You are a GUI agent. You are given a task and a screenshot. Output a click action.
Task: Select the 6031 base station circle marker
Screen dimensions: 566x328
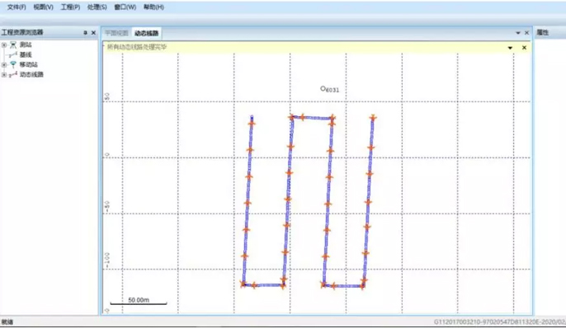[x=323, y=88]
